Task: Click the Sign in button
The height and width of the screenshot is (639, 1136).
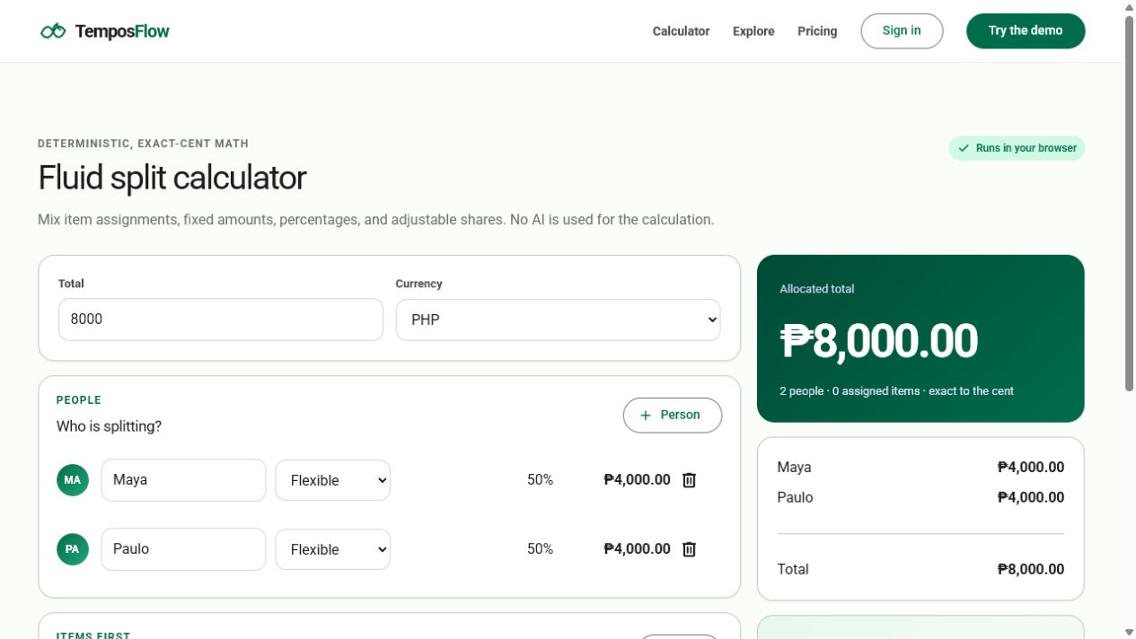Action: click(x=902, y=31)
